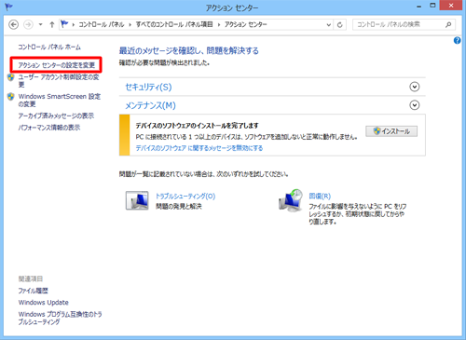The height and width of the screenshot is (340, 466).
Task: Open 回復(R) link
Action: pos(320,197)
